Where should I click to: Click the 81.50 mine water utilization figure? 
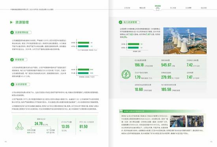click(84, 127)
